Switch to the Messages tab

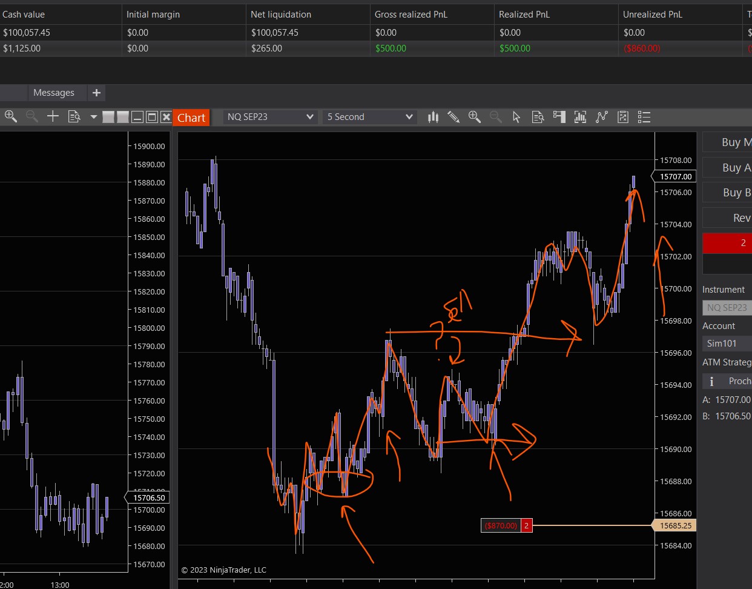pyautogui.click(x=54, y=93)
